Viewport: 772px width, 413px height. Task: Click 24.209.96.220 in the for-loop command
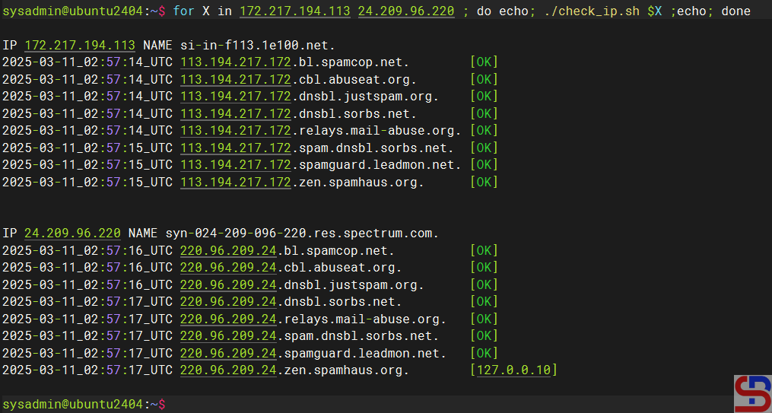(x=405, y=11)
